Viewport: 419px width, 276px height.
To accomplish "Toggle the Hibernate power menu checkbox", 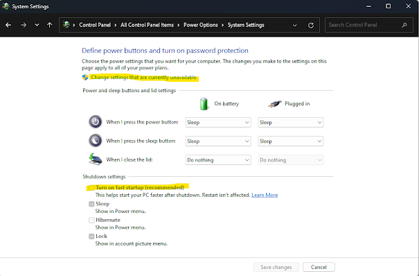I will point(91,220).
